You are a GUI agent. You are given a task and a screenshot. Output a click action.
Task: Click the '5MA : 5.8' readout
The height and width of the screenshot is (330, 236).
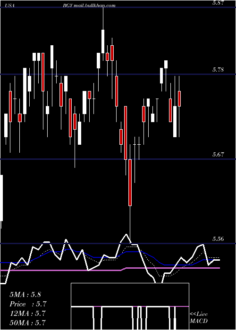pos(25,295)
